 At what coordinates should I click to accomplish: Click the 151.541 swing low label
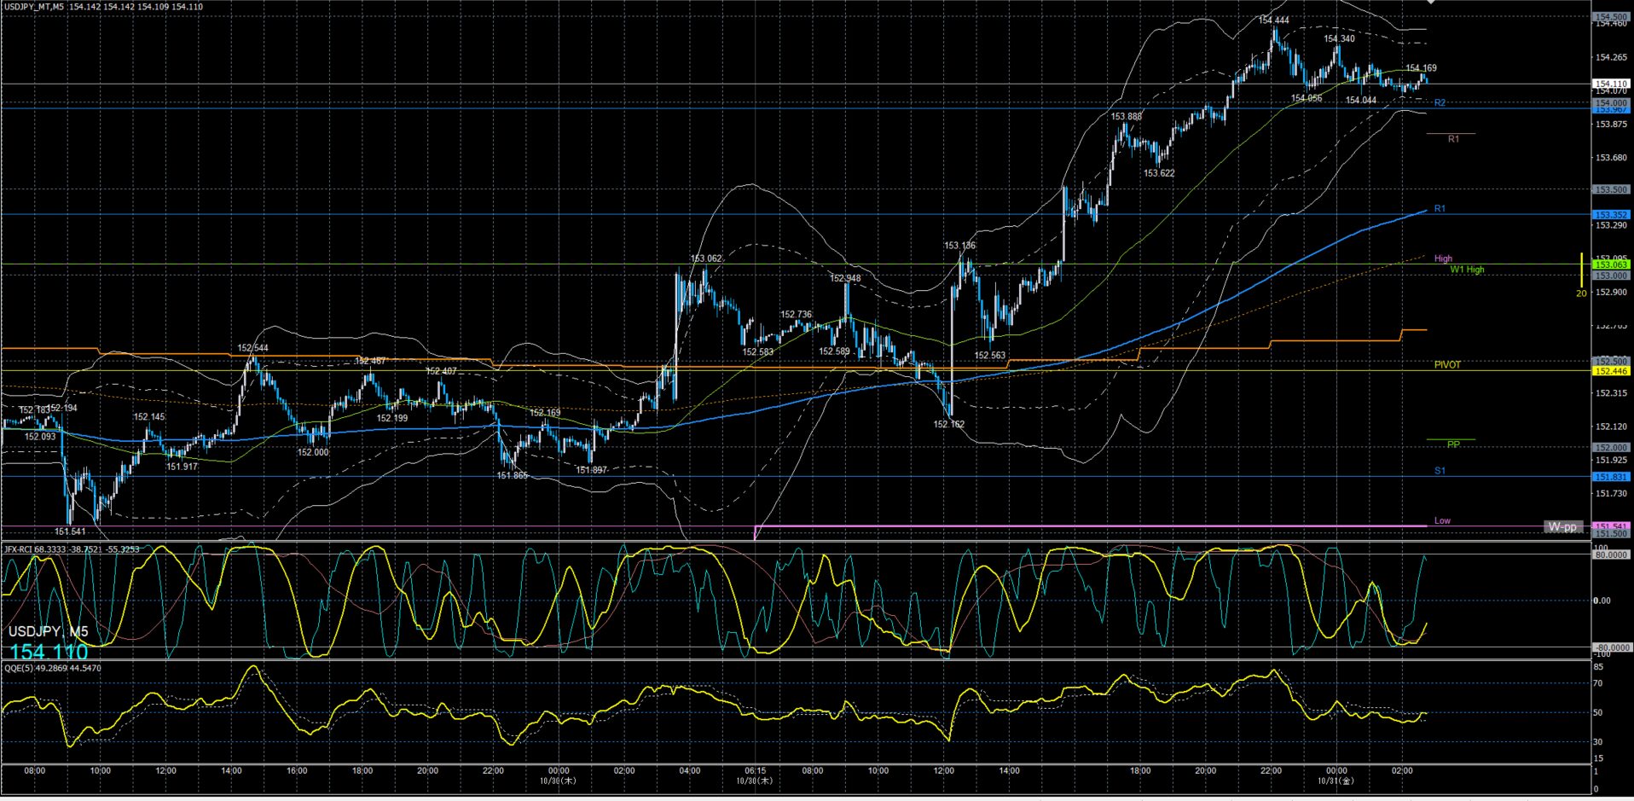[x=70, y=531]
